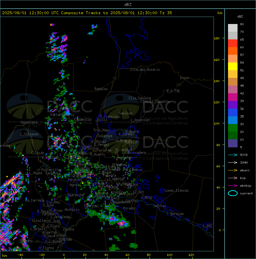Click the 'La_Carrera' map label
The height and width of the screenshot is (259, 256).
(35, 200)
